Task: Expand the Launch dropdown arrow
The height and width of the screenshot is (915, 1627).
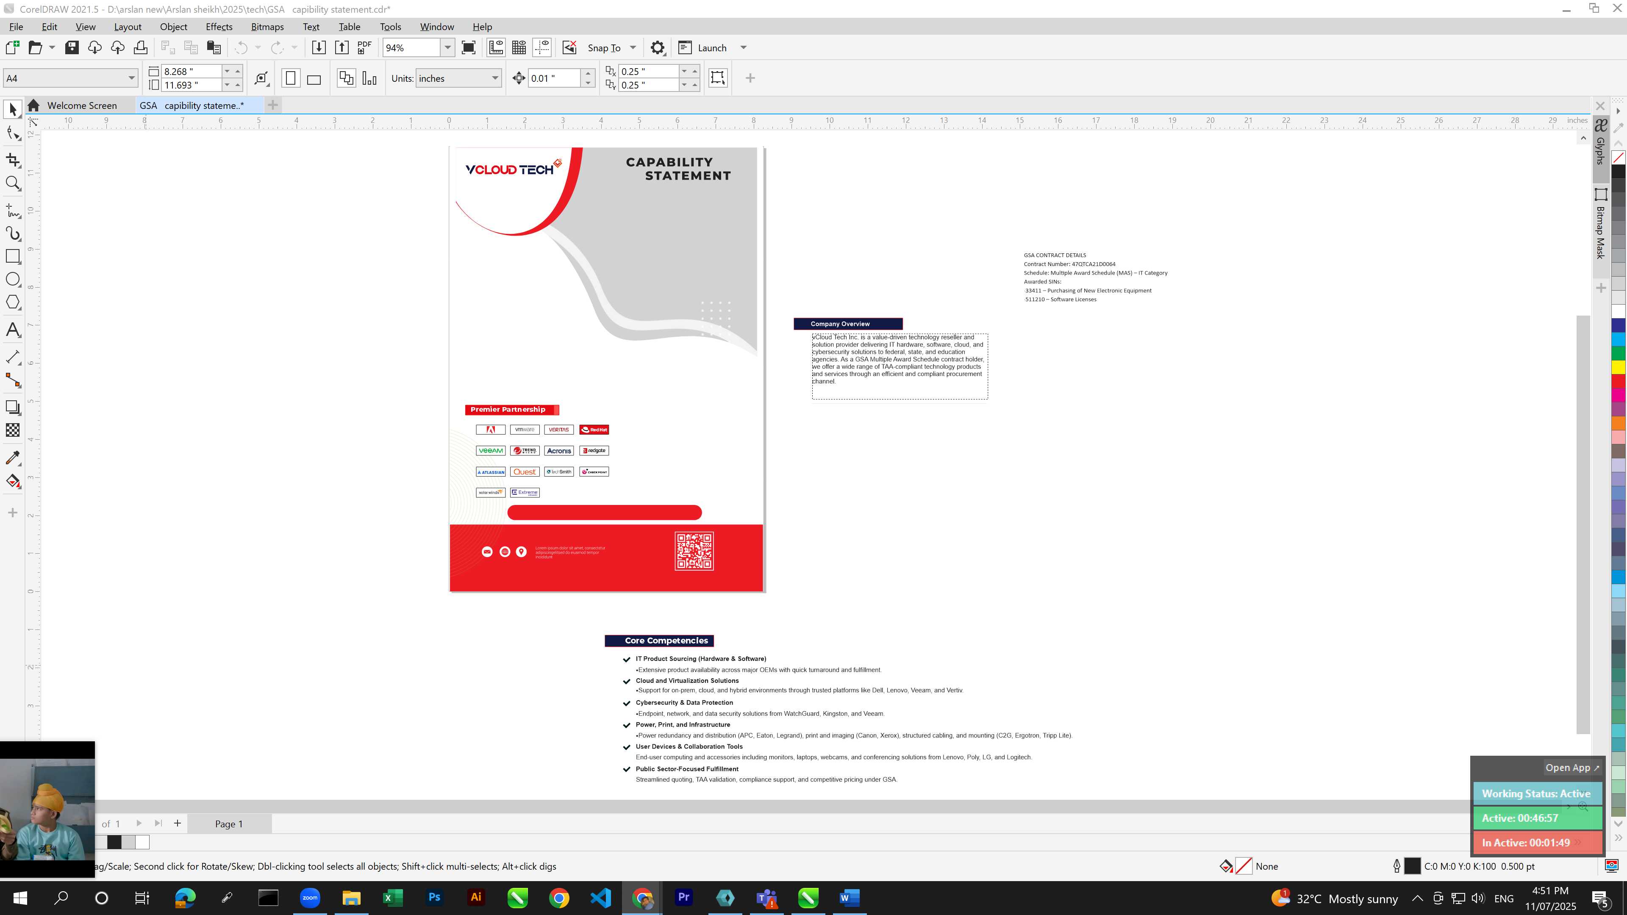Action: click(x=744, y=47)
